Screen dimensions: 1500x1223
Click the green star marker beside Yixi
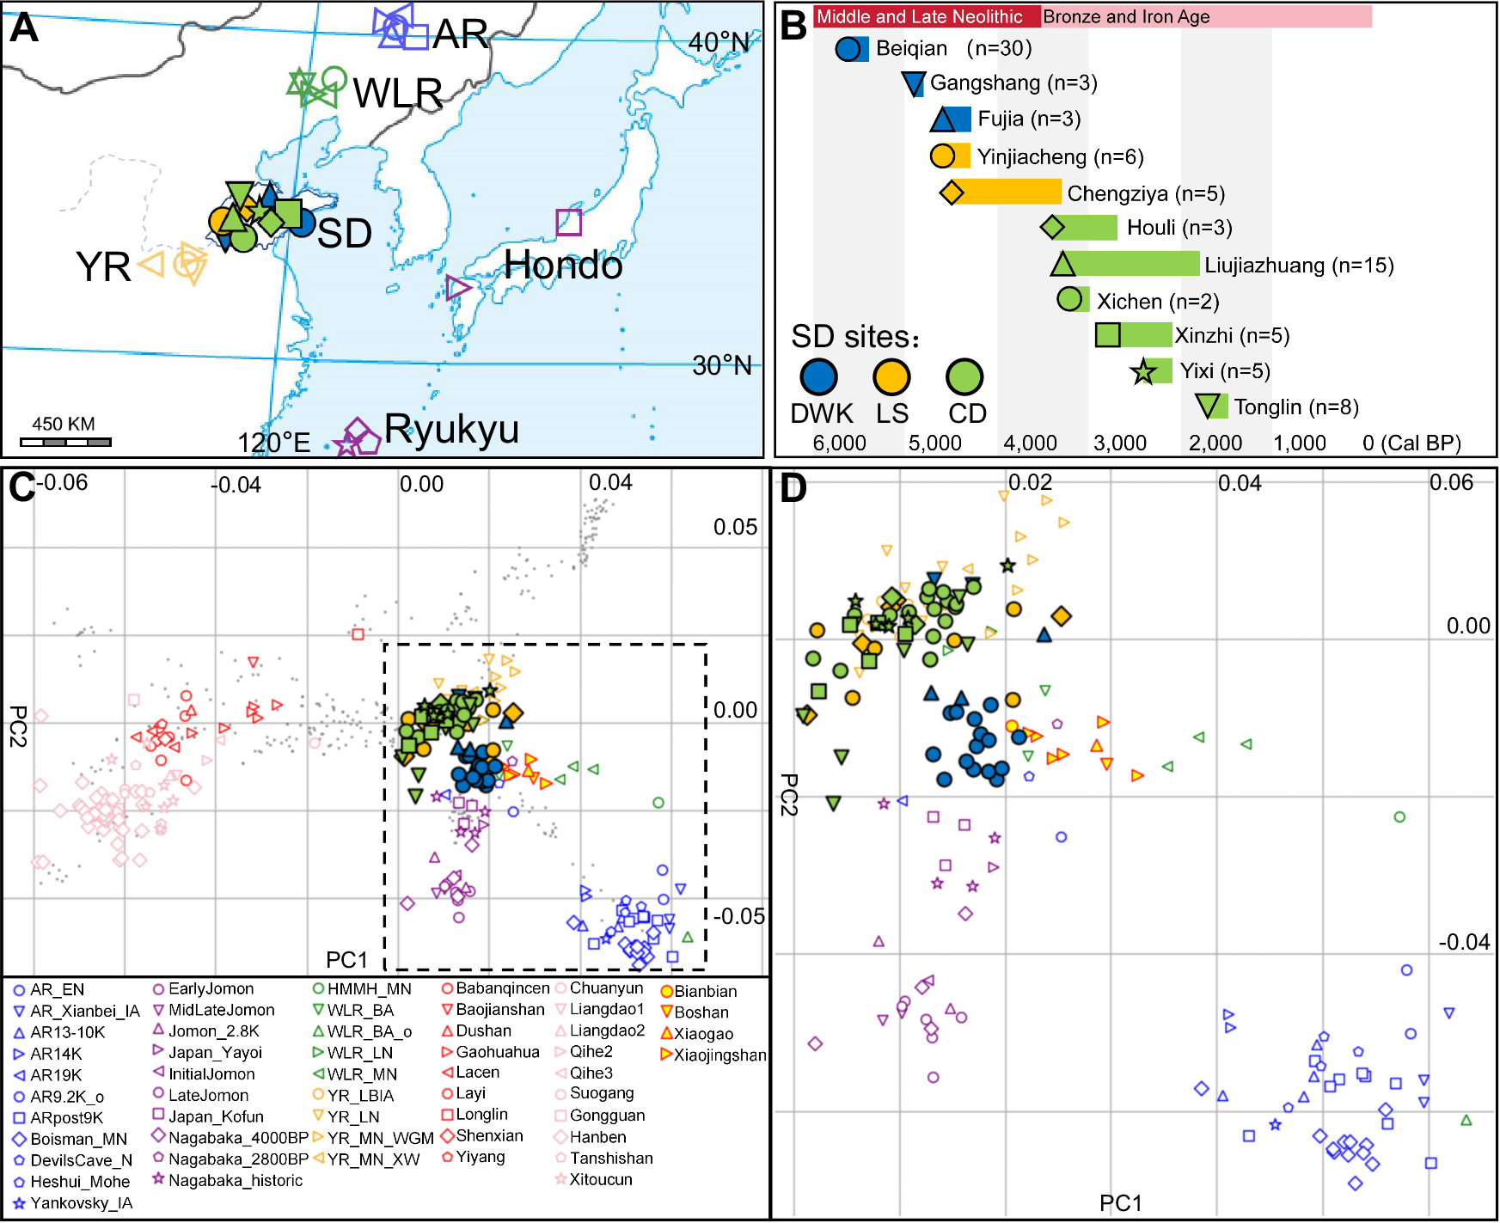click(x=1143, y=372)
